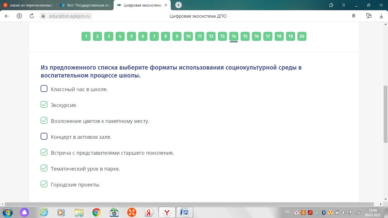Jump to question 7
Screen dimensions: 388x218
pos(154,36)
